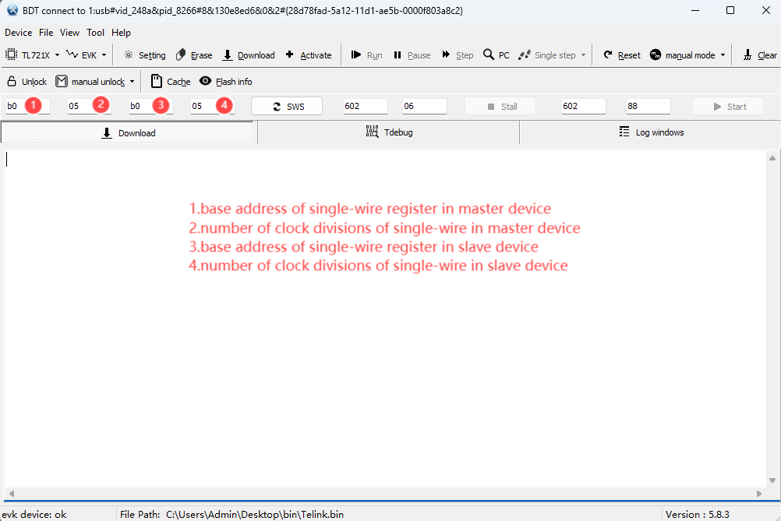Click the 'Version : 5.8.3' status text
The height and width of the screenshot is (521, 781).
coord(698,515)
